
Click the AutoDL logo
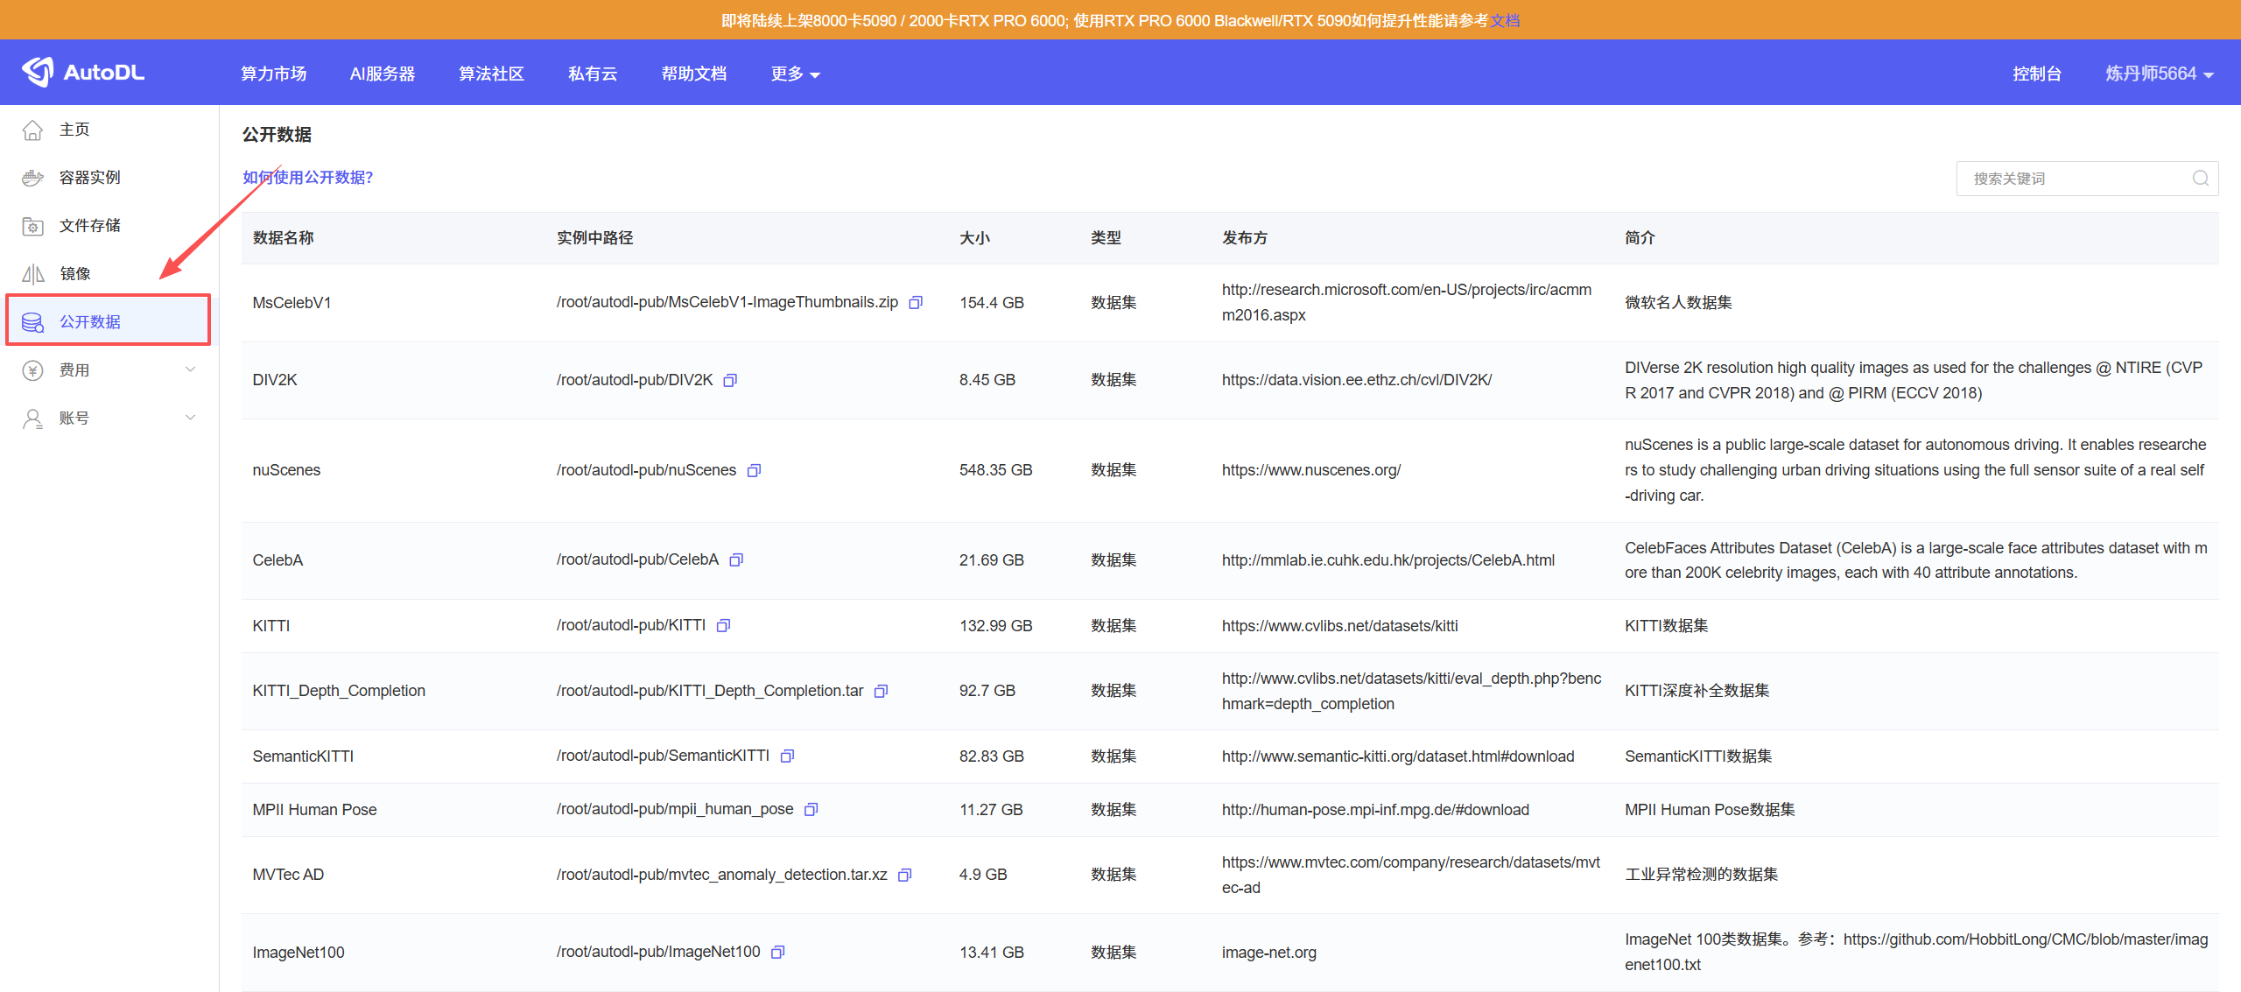(x=84, y=73)
